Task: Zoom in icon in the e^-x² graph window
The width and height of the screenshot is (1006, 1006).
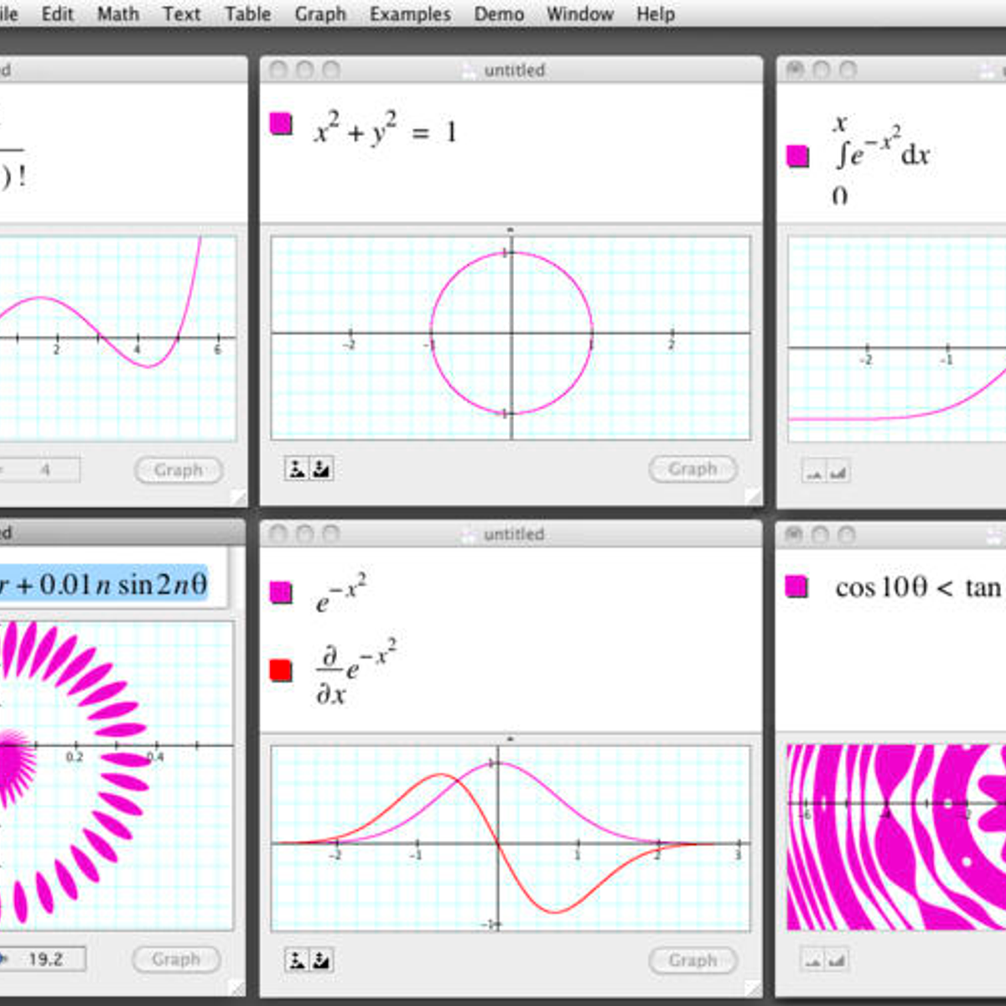Action: 321,960
